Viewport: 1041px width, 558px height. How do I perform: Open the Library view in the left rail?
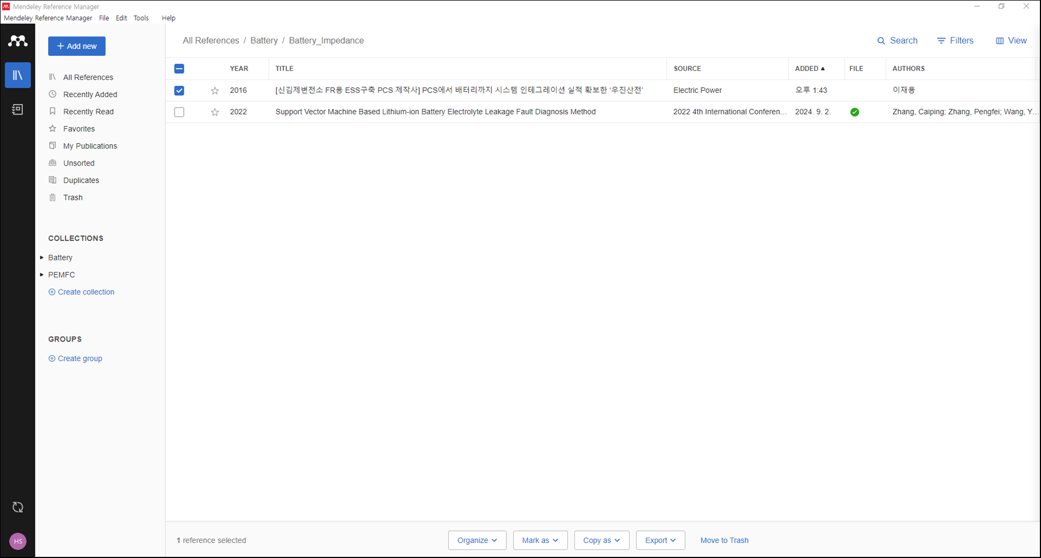[18, 75]
